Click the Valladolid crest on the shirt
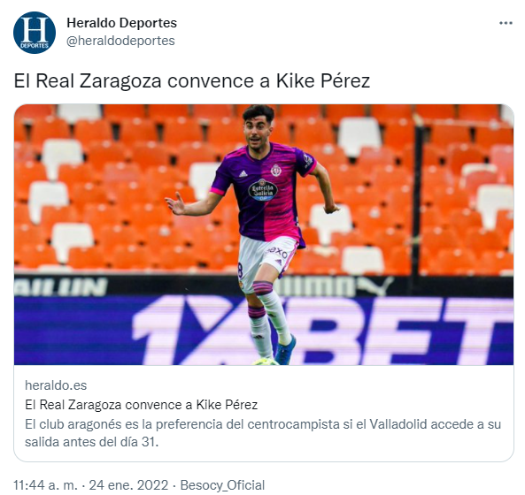Image resolution: width=525 pixels, height=495 pixels. click(x=276, y=170)
